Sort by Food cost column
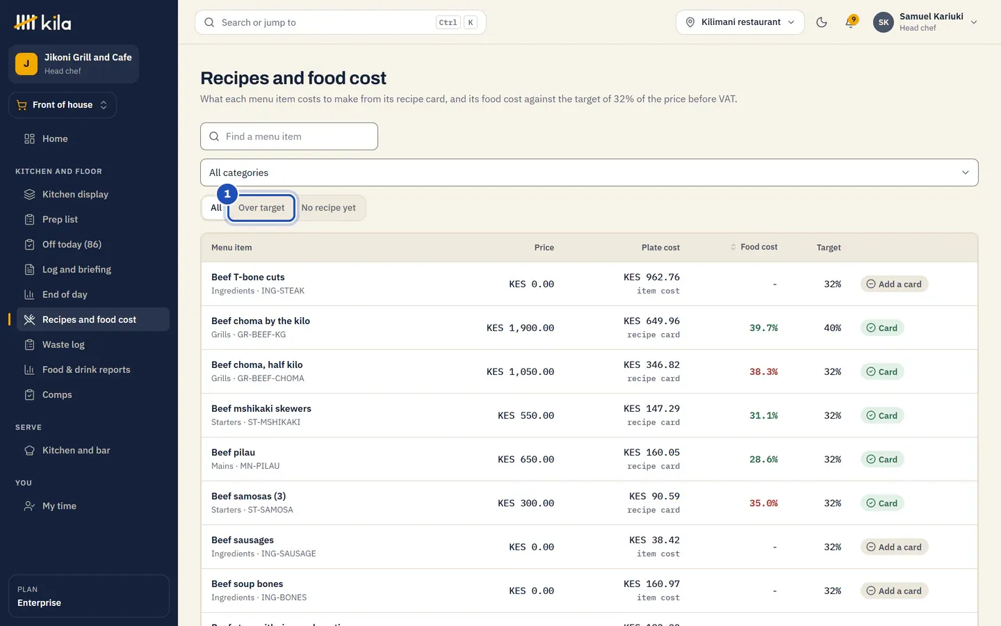 coord(754,247)
